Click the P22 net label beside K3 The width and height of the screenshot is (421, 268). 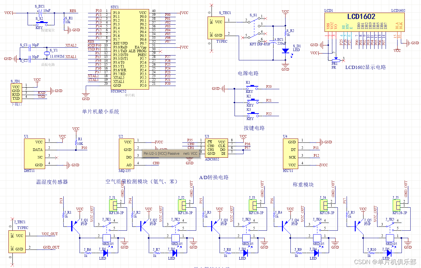[x=269, y=114]
